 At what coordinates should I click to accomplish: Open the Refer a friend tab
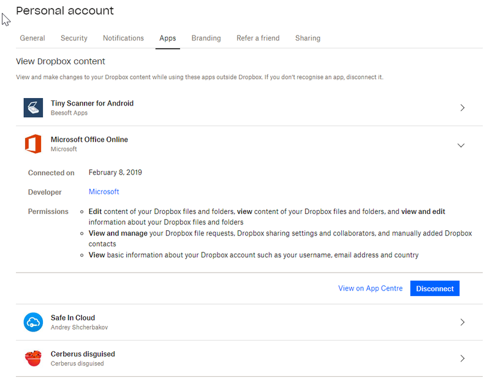[x=258, y=38]
